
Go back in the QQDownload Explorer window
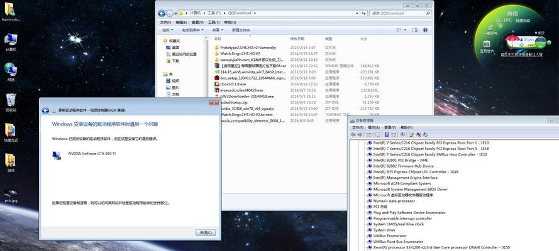(162, 14)
